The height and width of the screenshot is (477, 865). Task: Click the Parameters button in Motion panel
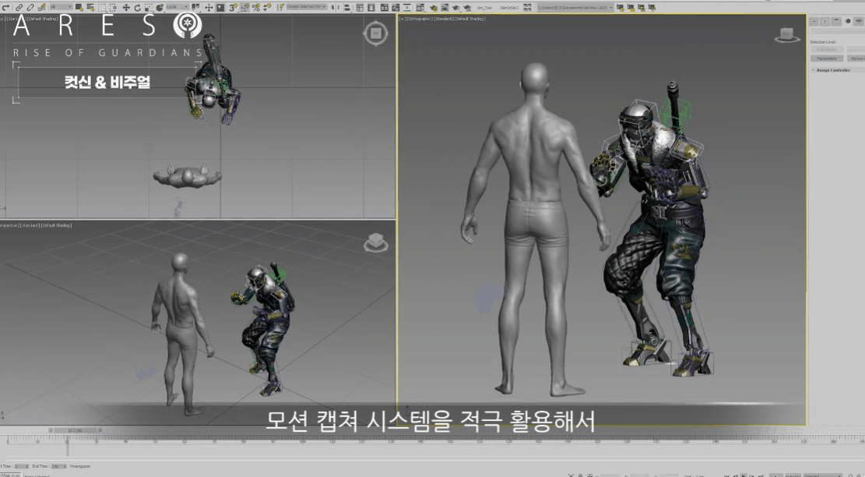pos(827,58)
